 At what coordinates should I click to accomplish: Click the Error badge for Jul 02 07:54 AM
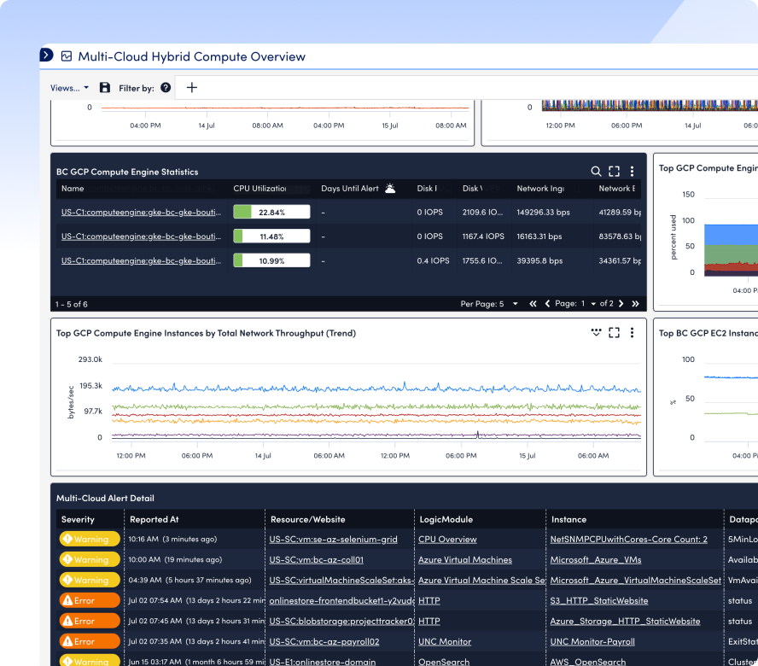[90, 600]
